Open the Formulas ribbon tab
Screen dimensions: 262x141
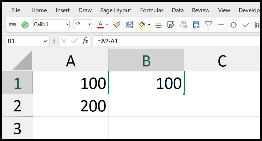[152, 10]
